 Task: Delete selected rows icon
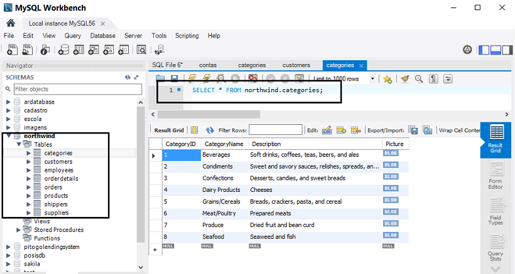(355, 130)
